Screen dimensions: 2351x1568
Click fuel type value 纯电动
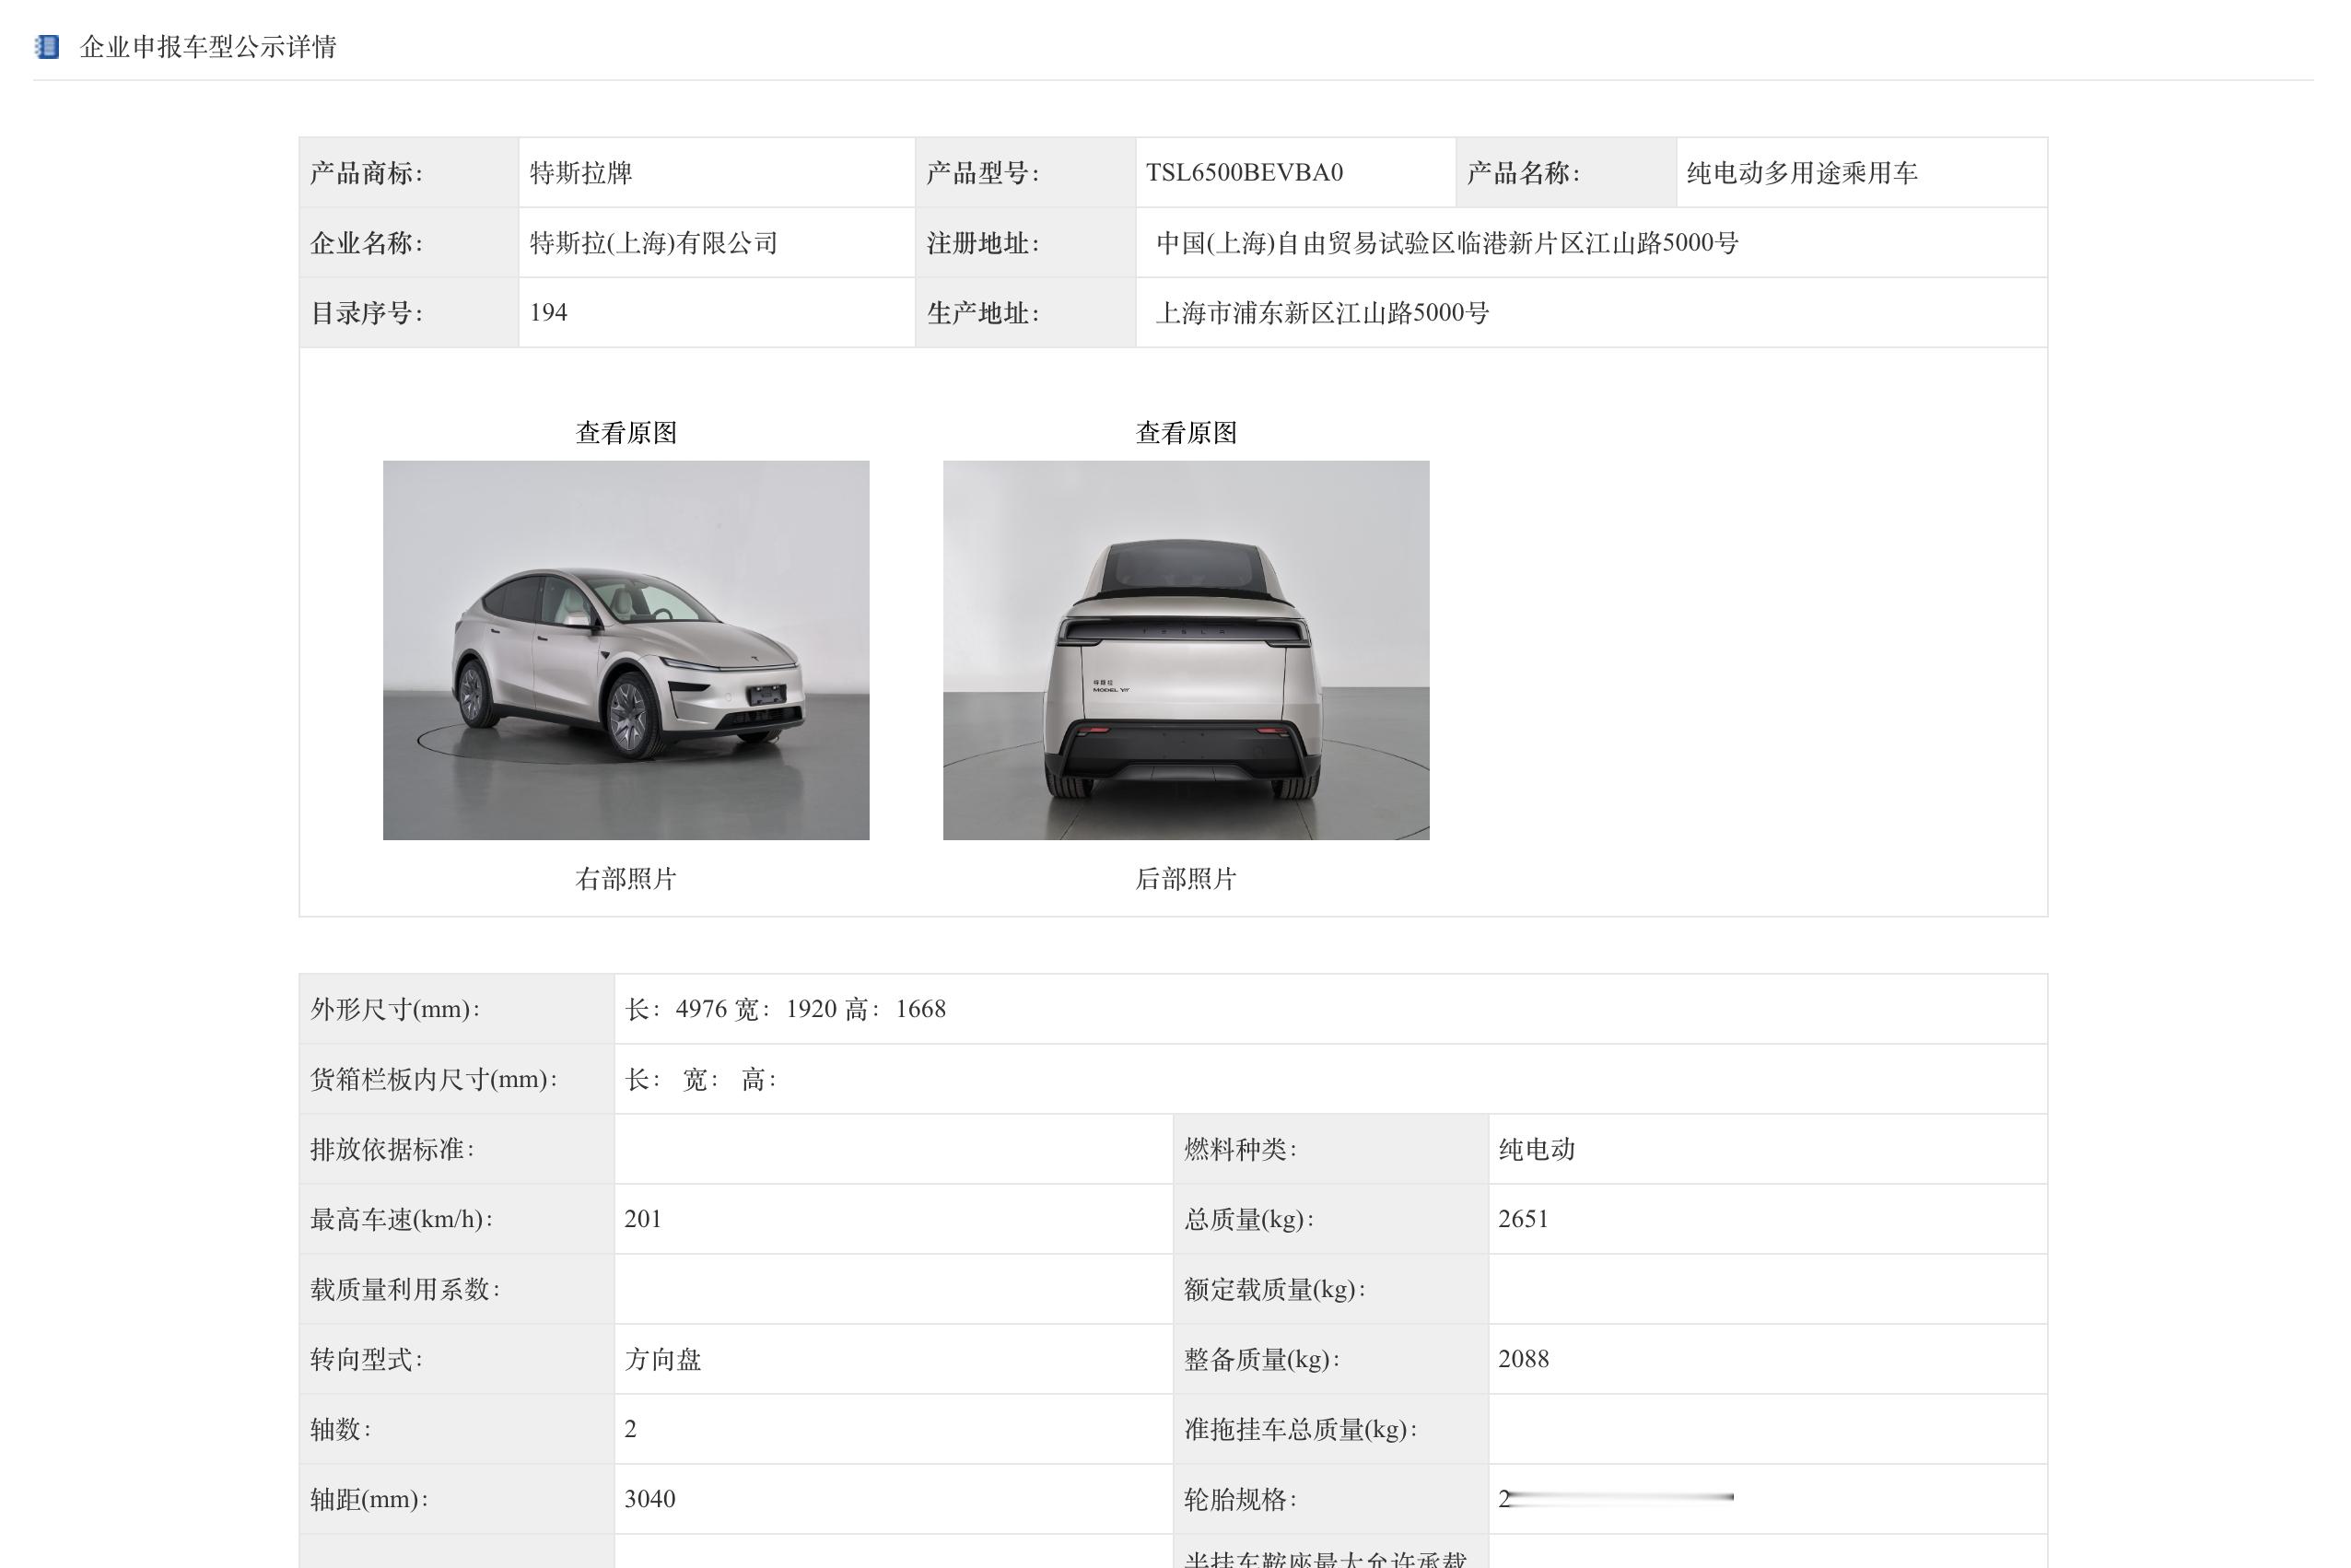[x=1537, y=1149]
